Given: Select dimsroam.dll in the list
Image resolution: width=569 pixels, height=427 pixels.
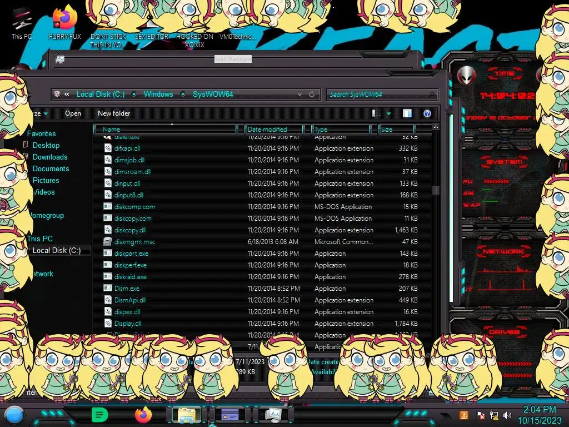Looking at the screenshot, I should 132,172.
